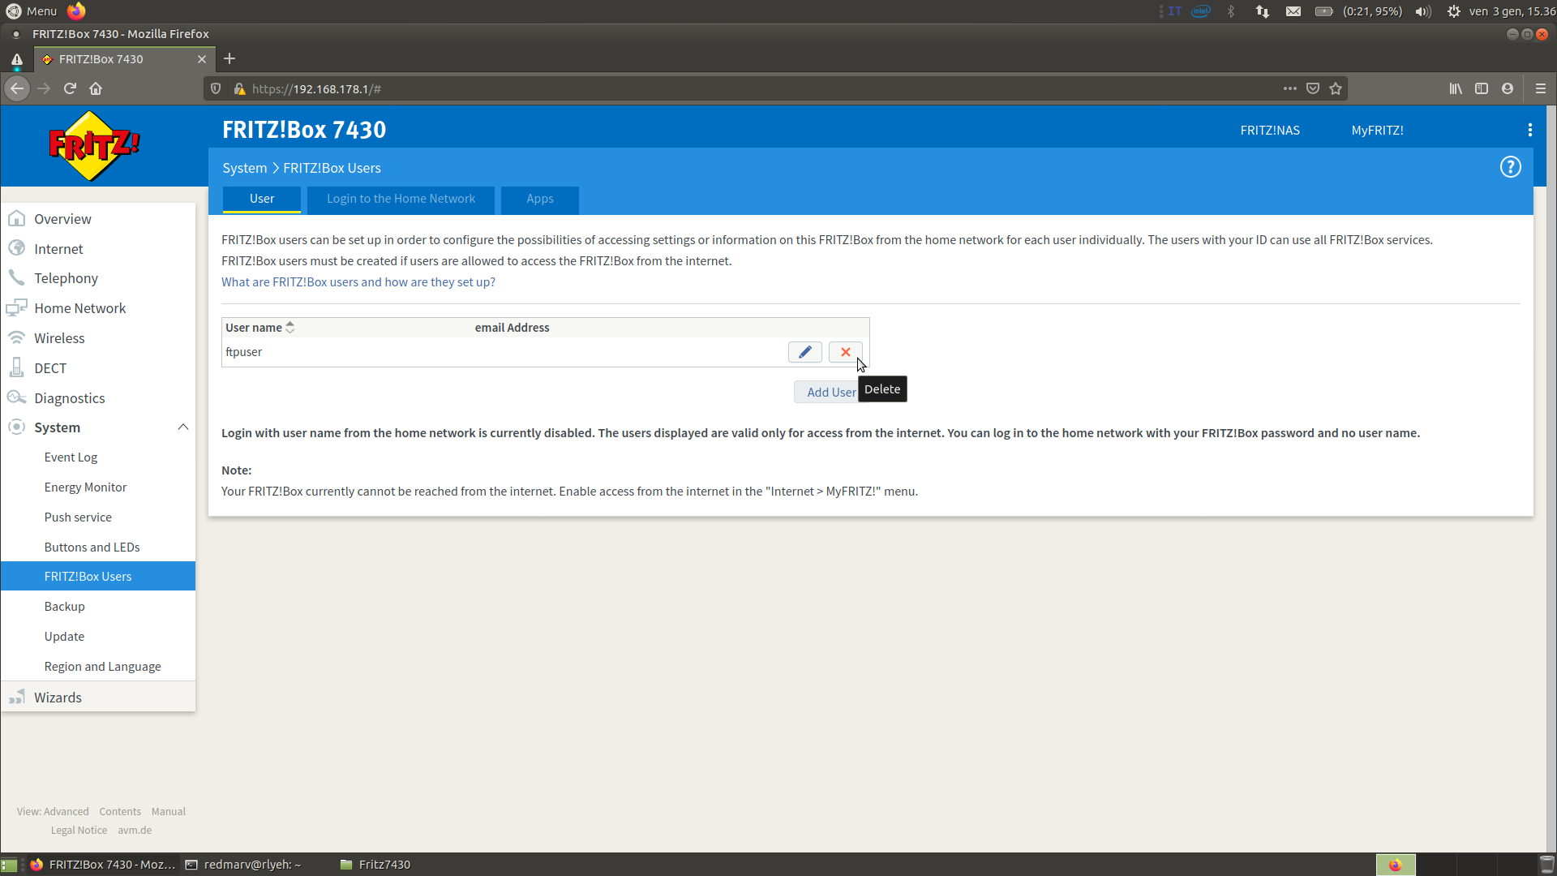Click the FRITZ! logo
Viewport: 1557px width, 876px height.
pyautogui.click(x=95, y=146)
